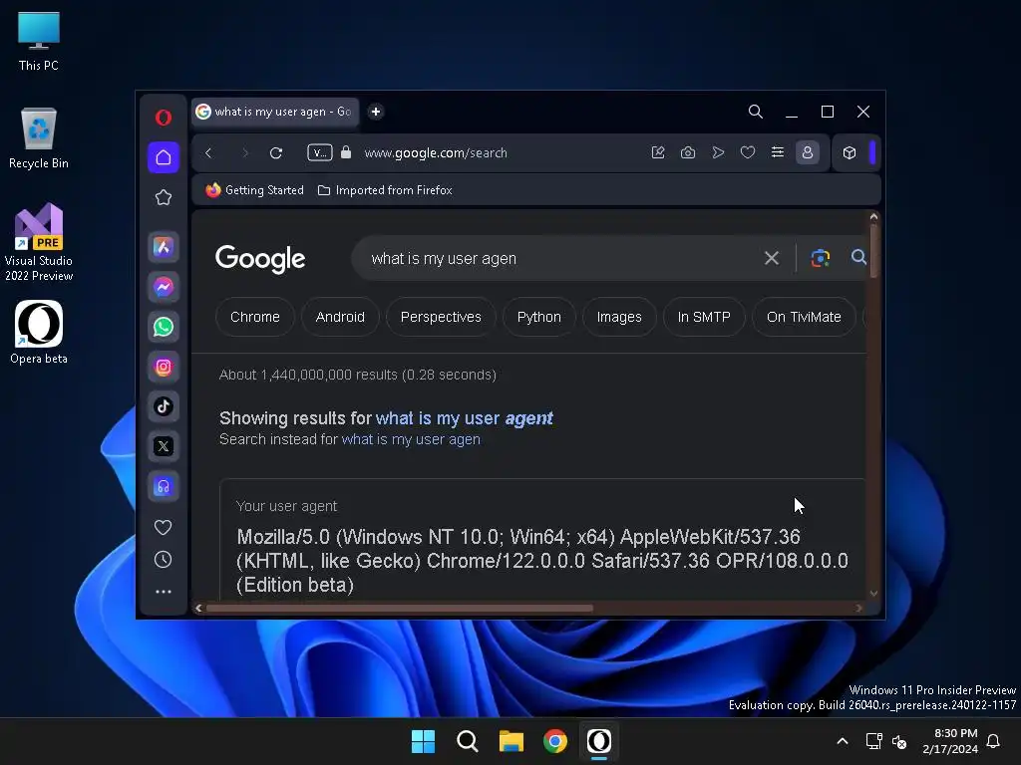Open File Explorer from taskbar
Viewport: 1021px width, 765px height.
click(511, 741)
